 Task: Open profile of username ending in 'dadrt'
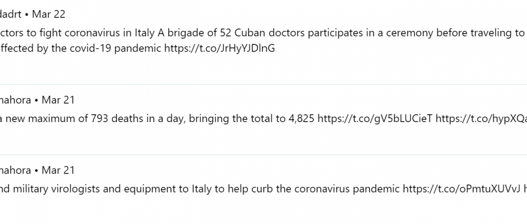pyautogui.click(x=11, y=14)
